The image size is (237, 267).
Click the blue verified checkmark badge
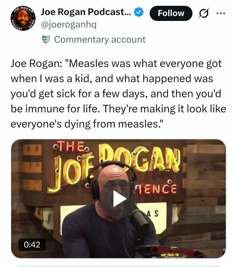click(138, 13)
